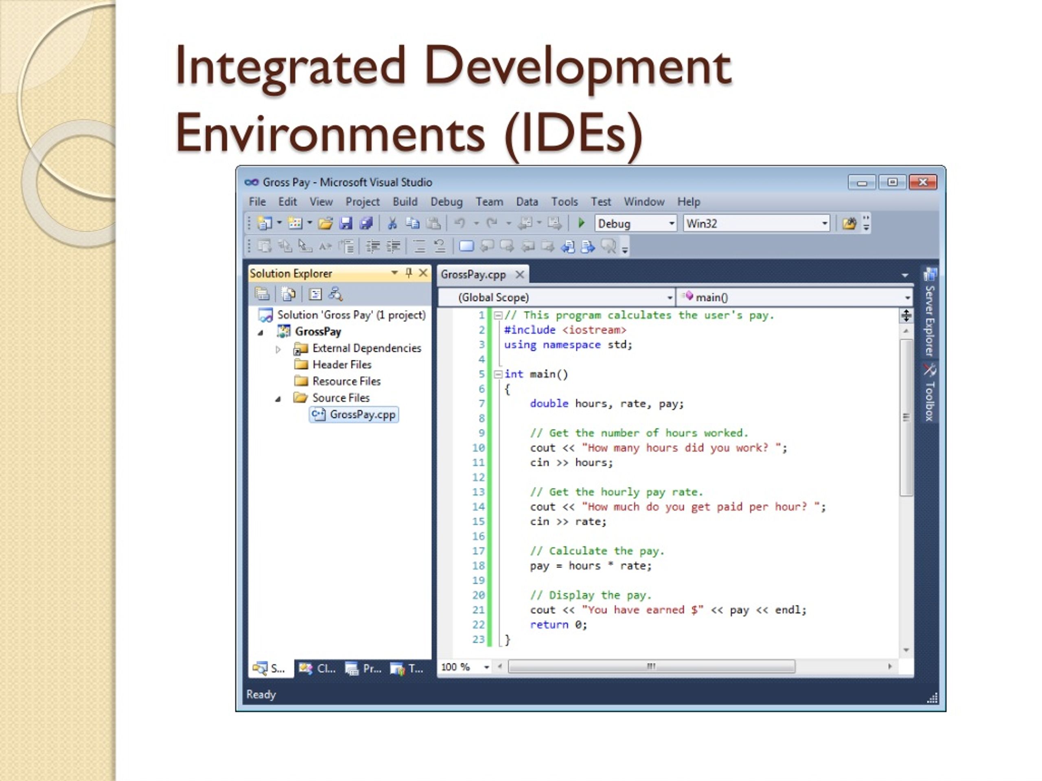Open the Build menu
The image size is (1042, 781).
point(405,201)
